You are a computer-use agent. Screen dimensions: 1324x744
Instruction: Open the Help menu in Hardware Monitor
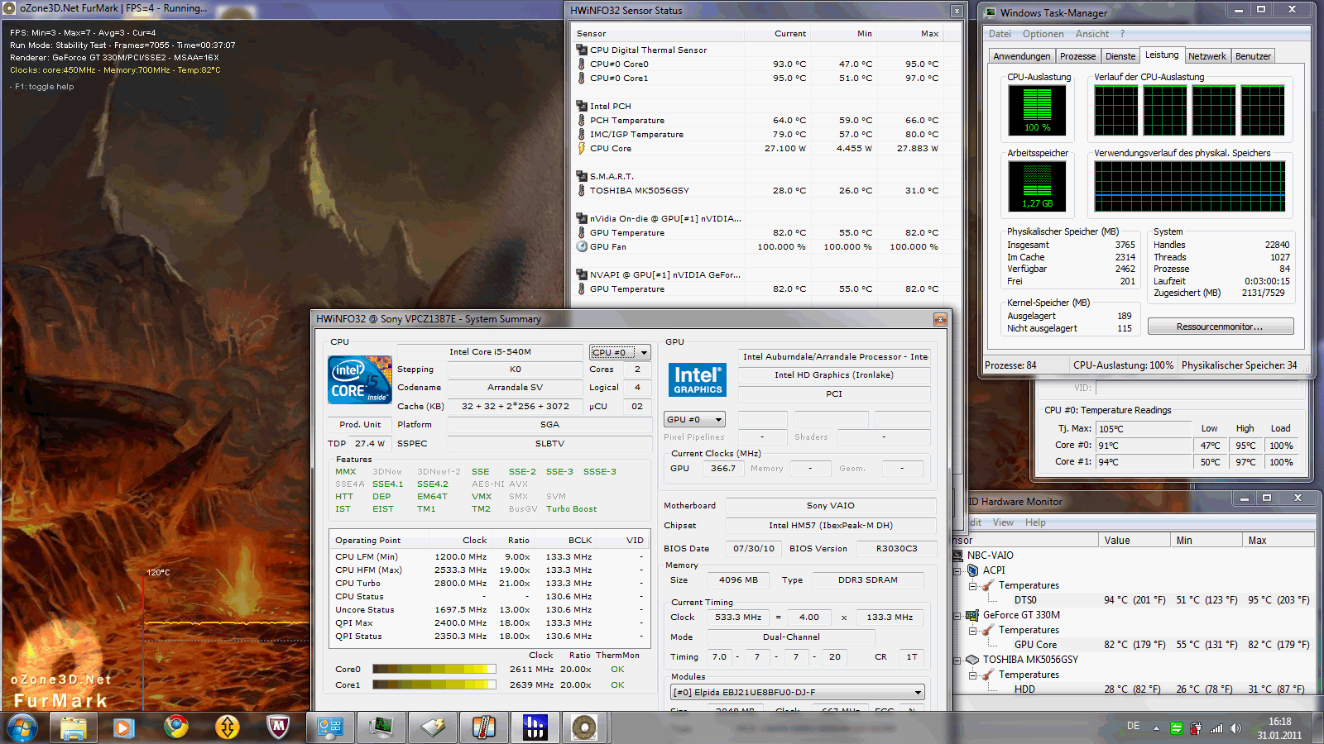pos(1035,522)
